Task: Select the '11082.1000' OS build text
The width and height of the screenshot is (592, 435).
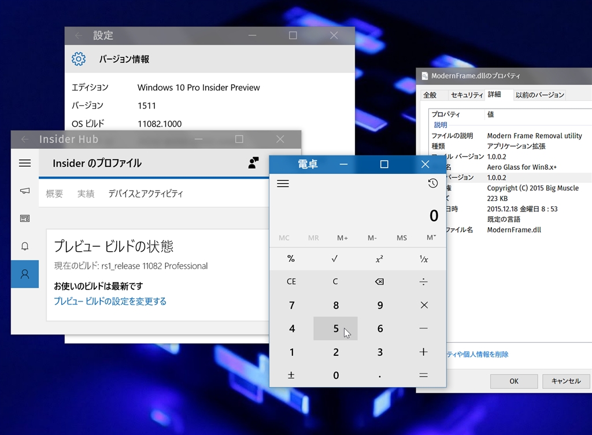Action: [x=160, y=124]
